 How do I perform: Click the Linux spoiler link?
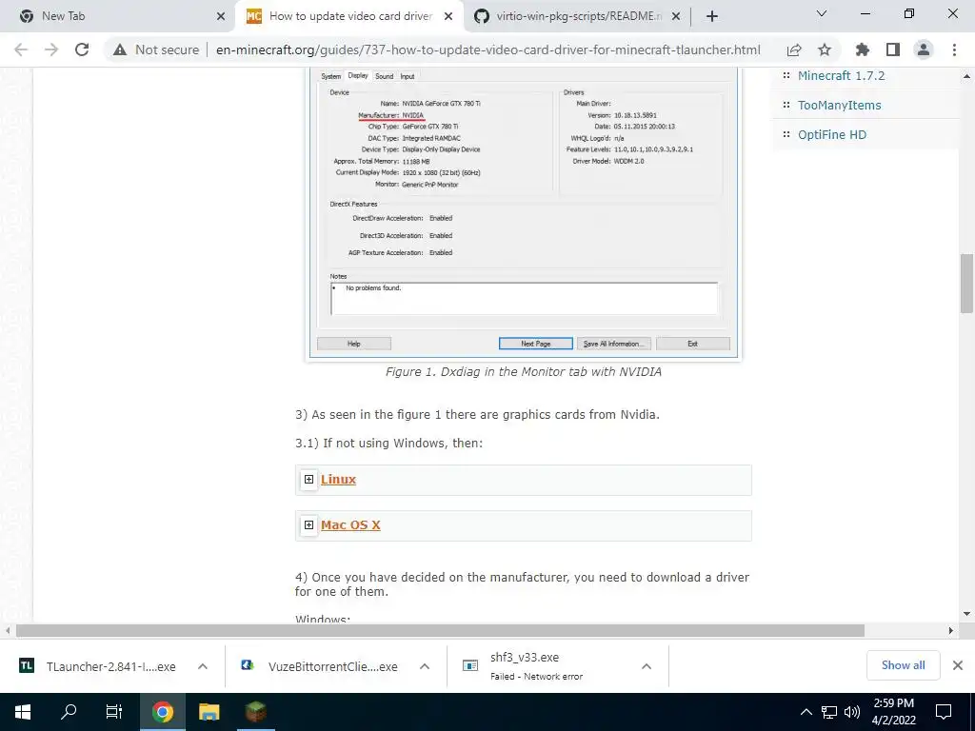click(338, 480)
